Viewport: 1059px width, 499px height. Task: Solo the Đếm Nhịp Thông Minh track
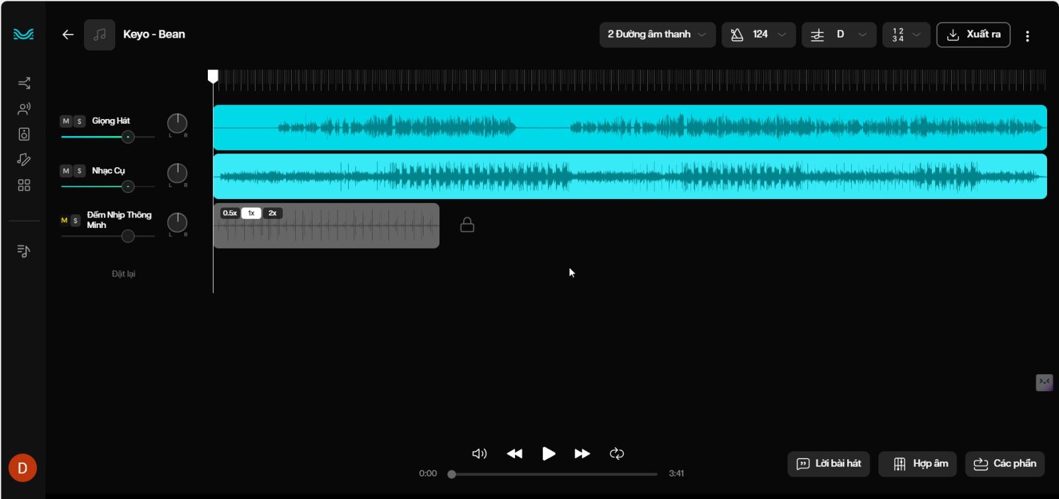75,220
